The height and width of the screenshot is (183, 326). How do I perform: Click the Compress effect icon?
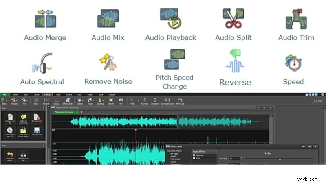point(155,101)
